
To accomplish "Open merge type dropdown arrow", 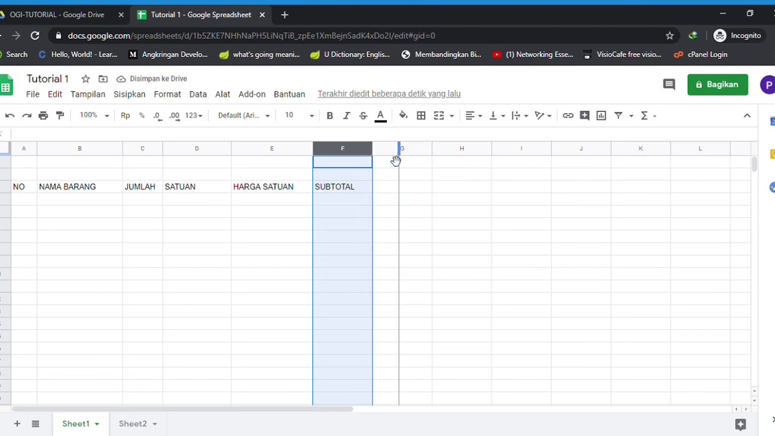I will (x=452, y=116).
